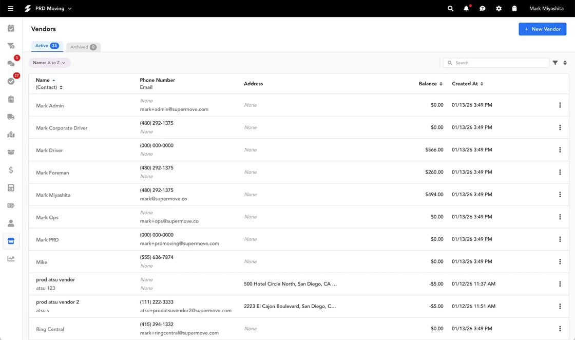
Task: Open settings gear icon
Action: coord(499,8)
